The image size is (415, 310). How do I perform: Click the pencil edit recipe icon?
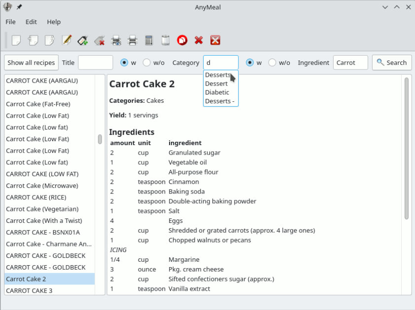point(67,40)
